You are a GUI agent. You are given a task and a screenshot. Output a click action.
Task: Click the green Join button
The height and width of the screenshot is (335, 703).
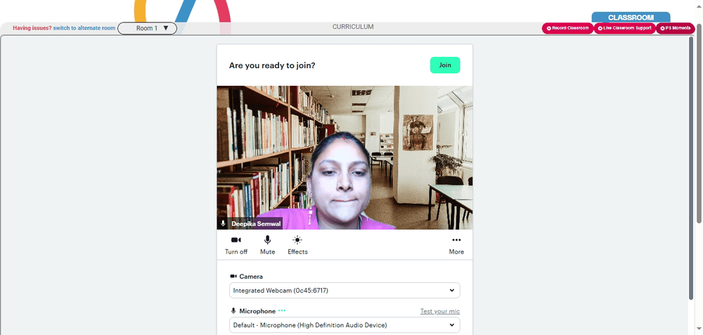(x=445, y=65)
